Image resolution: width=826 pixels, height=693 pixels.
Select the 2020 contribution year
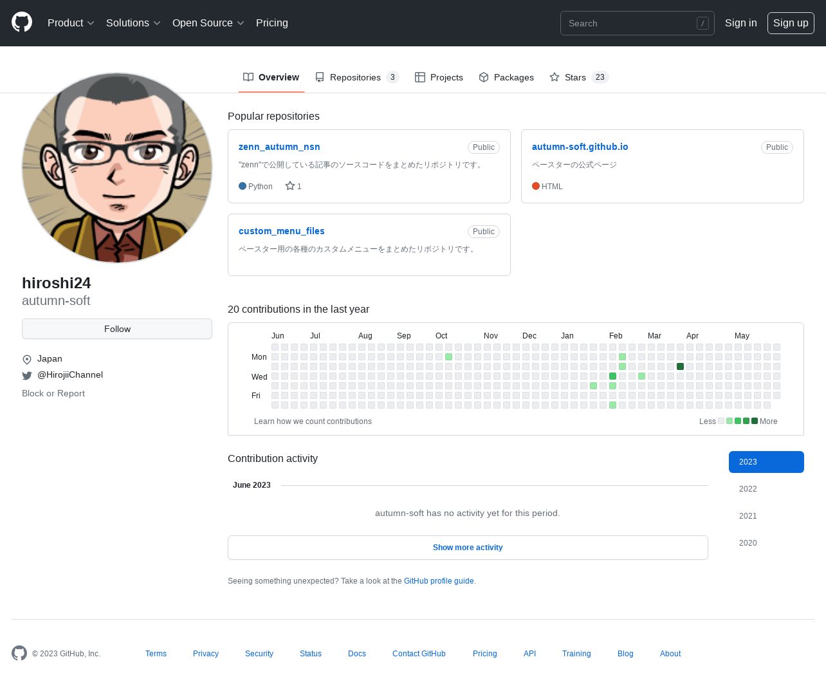(x=766, y=543)
